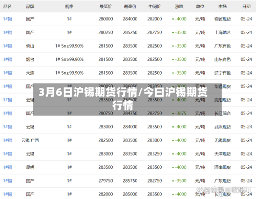Click the 05-24 date in 天津现货 row
Image resolution: width=256 pixels, height=199 pixels.
(246, 154)
